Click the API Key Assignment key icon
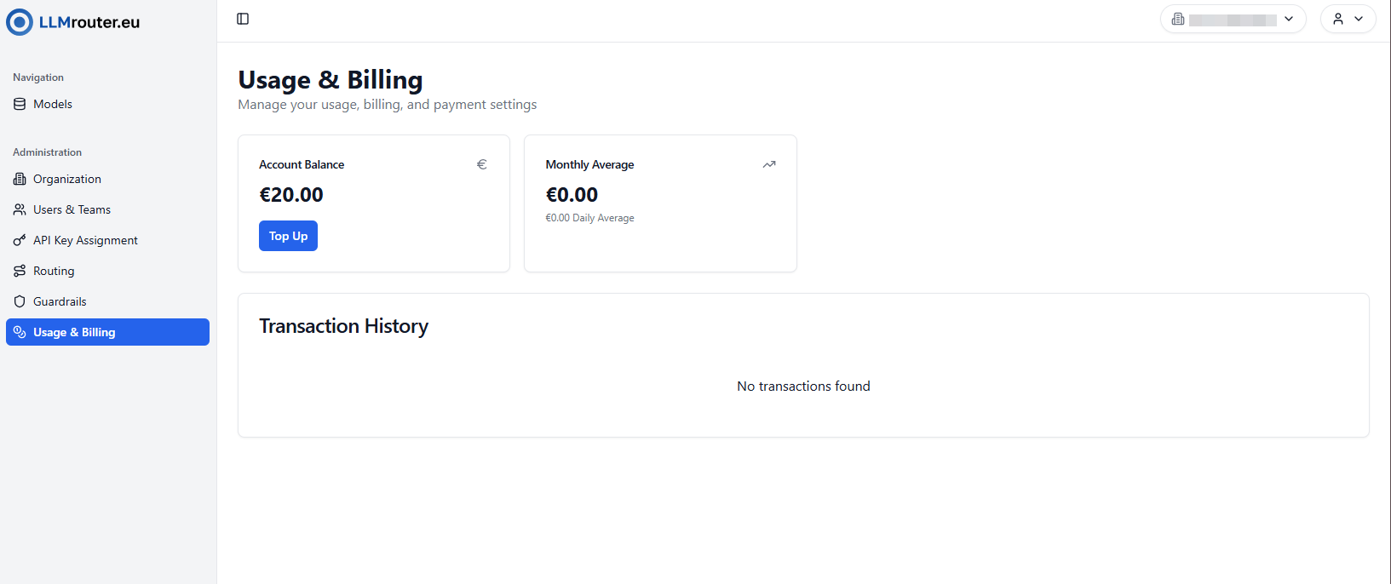Screen dimensions: 1391x584 20,240
